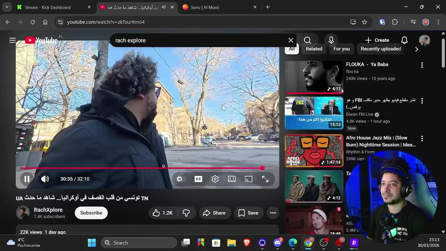This screenshot has height=251, width=446.
Task: Open Chrome media controls icon
Action: point(413,22)
